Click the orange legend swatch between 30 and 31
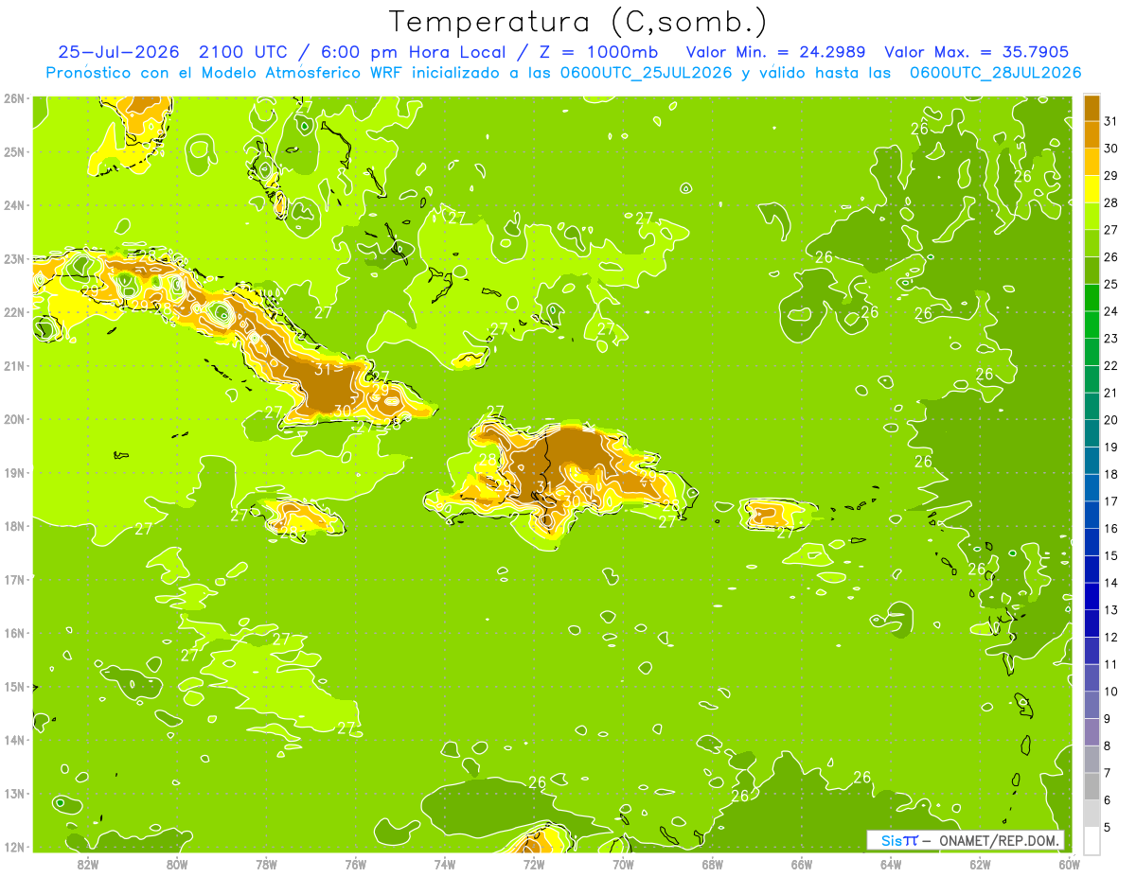This screenshot has width=1136, height=877. 1092,134
